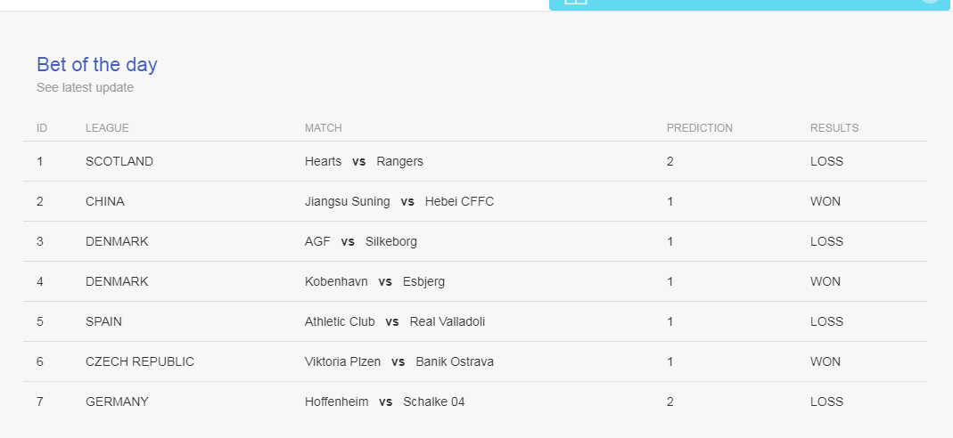Click the See latest update link
Viewport: 953px width, 438px height.
(x=85, y=87)
